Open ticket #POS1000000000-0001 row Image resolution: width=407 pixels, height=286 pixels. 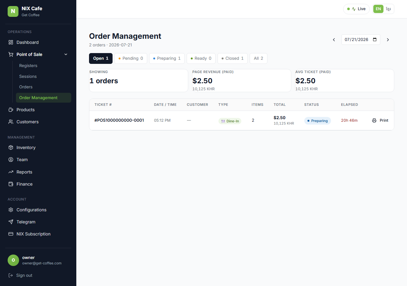[x=242, y=120]
